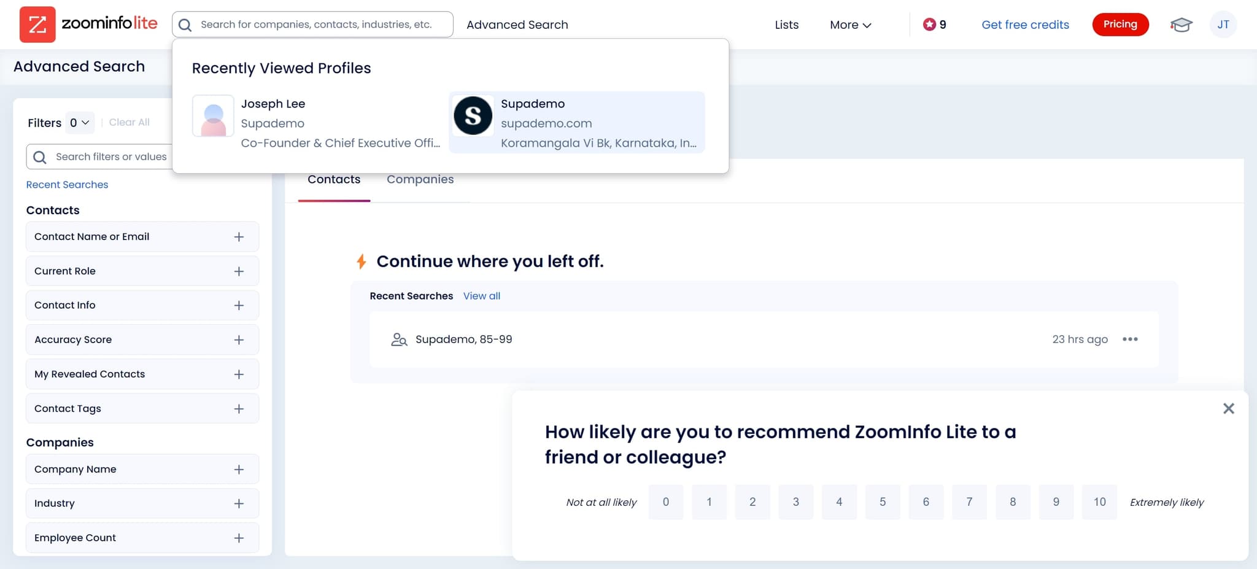1257x569 pixels.
Task: Open the JT profile avatar menu
Action: 1223,24
